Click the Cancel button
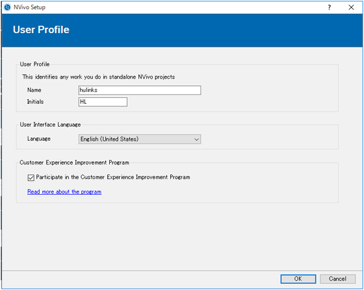 click(x=338, y=279)
